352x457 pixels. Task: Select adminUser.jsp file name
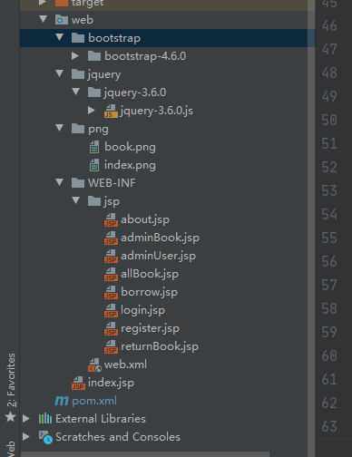point(158,256)
